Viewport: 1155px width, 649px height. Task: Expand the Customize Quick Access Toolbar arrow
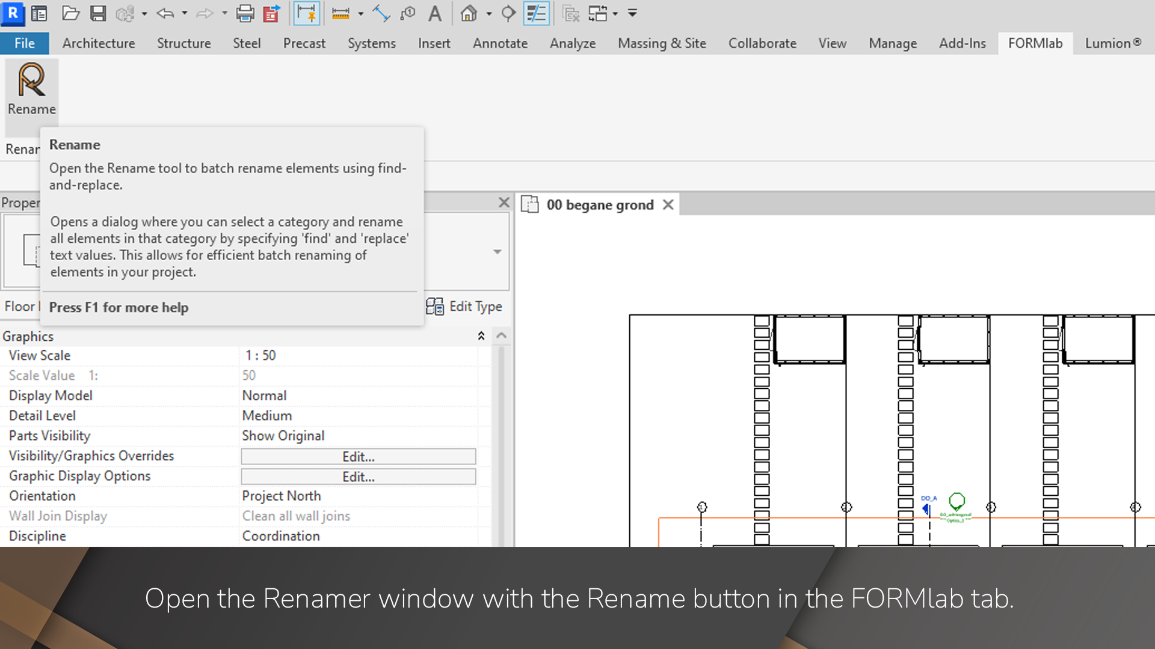pyautogui.click(x=632, y=13)
